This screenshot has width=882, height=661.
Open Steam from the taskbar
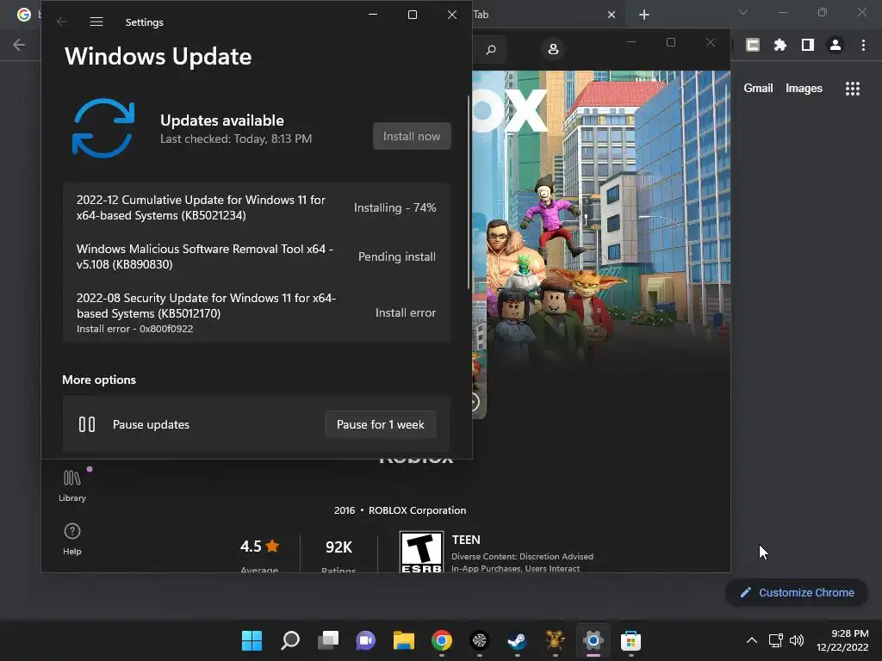pyautogui.click(x=517, y=640)
